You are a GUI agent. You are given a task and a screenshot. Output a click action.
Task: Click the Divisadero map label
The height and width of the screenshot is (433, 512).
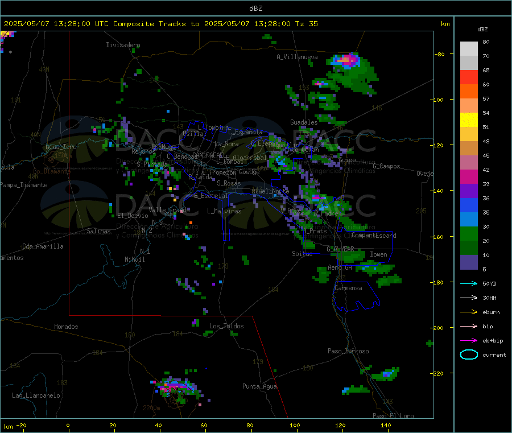pyautogui.click(x=123, y=45)
